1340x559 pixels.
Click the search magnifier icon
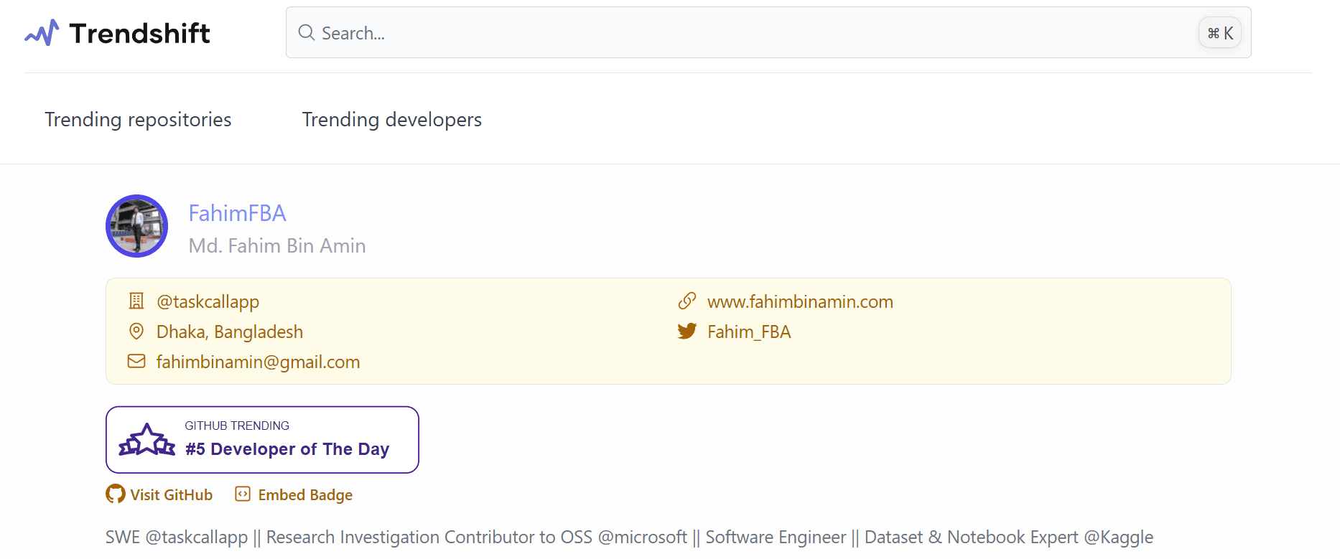[x=307, y=32]
